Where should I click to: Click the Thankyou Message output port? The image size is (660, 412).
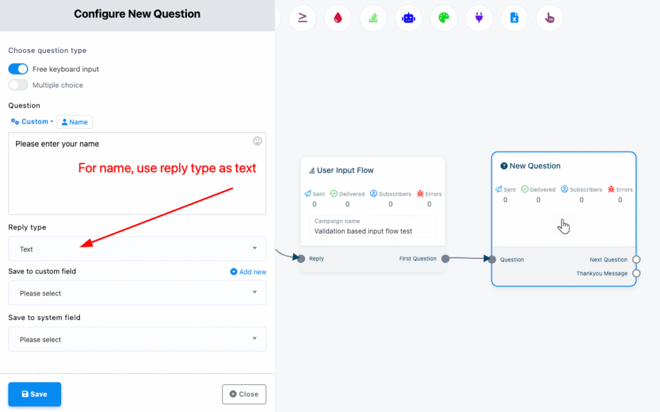(x=636, y=273)
